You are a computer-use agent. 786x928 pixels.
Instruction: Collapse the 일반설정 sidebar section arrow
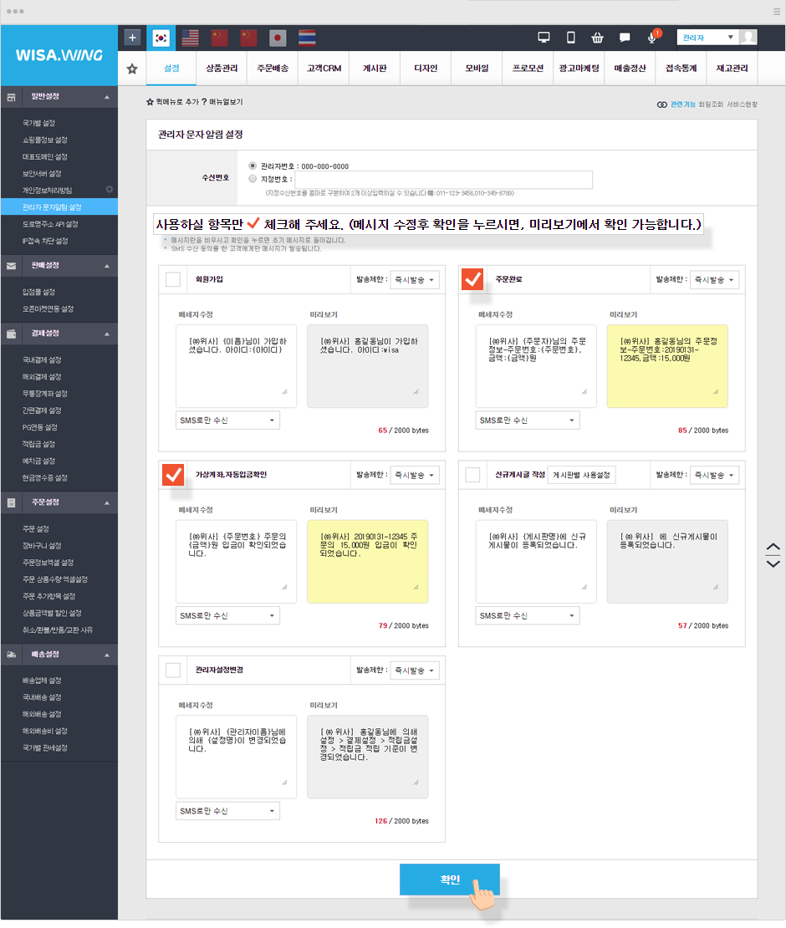(107, 97)
